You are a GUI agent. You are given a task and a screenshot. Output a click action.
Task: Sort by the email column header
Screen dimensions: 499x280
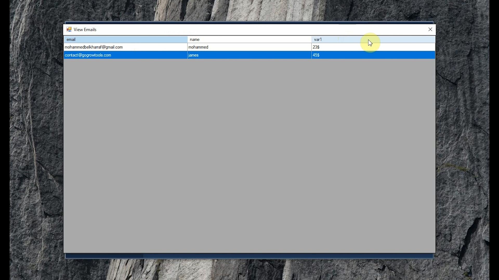tap(126, 39)
